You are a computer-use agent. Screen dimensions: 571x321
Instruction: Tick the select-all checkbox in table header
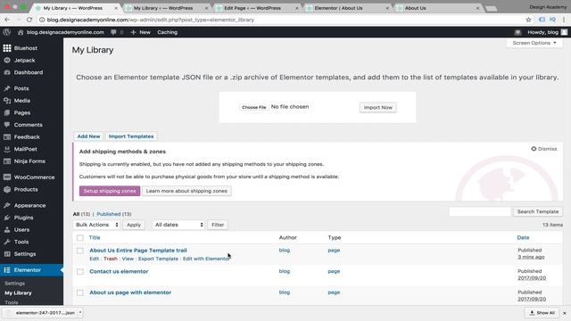coord(80,238)
